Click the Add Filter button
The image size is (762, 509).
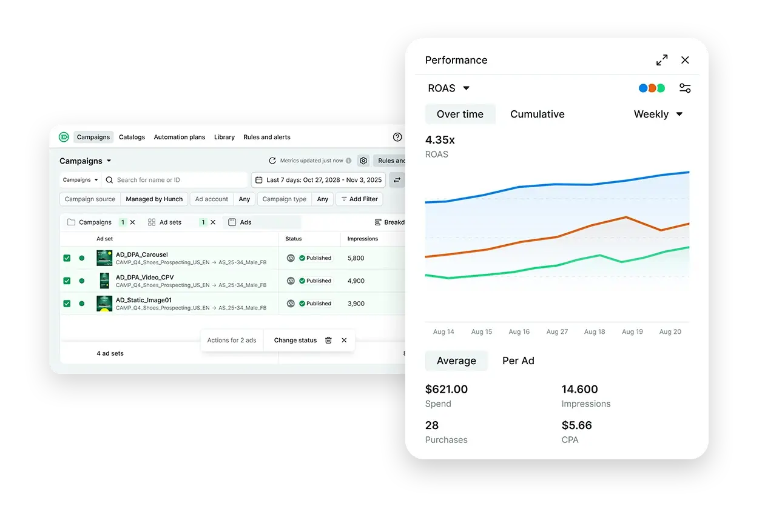[359, 199]
